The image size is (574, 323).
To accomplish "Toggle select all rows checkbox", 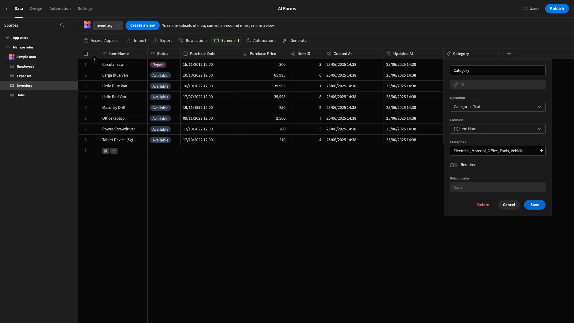I will pyautogui.click(x=86, y=54).
